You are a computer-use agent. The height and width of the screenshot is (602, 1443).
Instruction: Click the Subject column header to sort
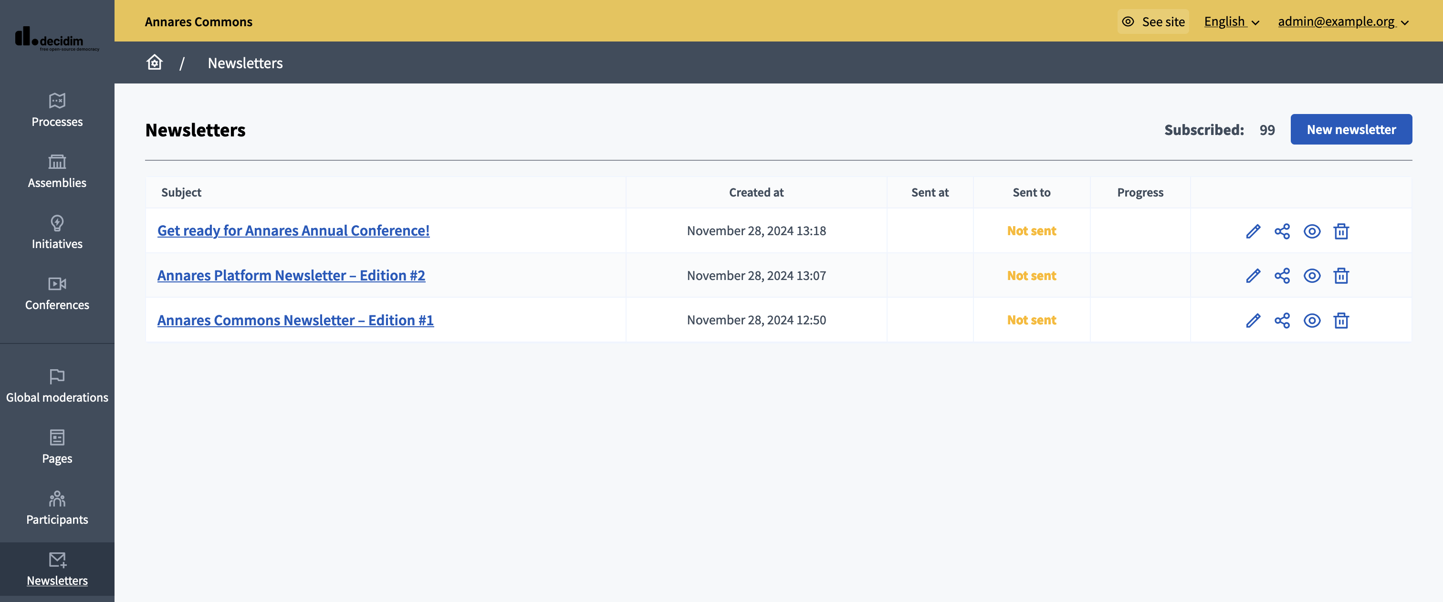click(x=180, y=191)
